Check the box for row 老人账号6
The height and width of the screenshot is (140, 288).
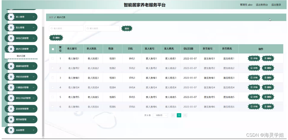click(x=53, y=107)
